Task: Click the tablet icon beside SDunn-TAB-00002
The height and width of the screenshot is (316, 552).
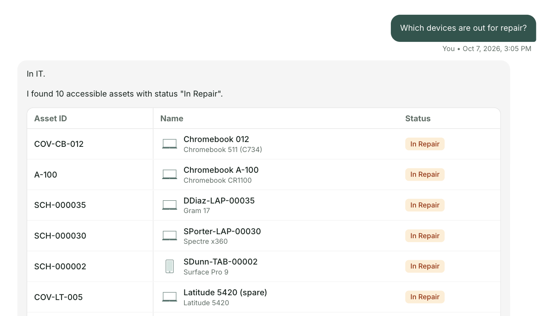Action: (170, 266)
